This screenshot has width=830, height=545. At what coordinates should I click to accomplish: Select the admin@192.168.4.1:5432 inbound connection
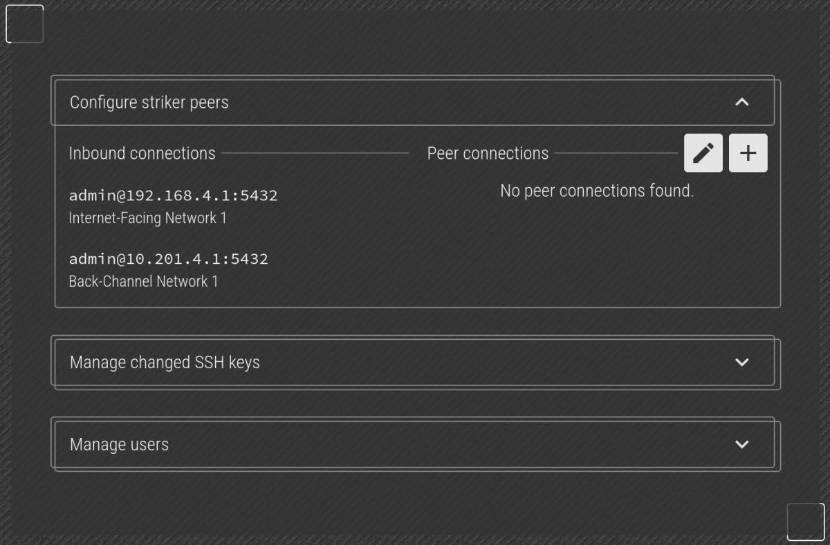pos(173,195)
